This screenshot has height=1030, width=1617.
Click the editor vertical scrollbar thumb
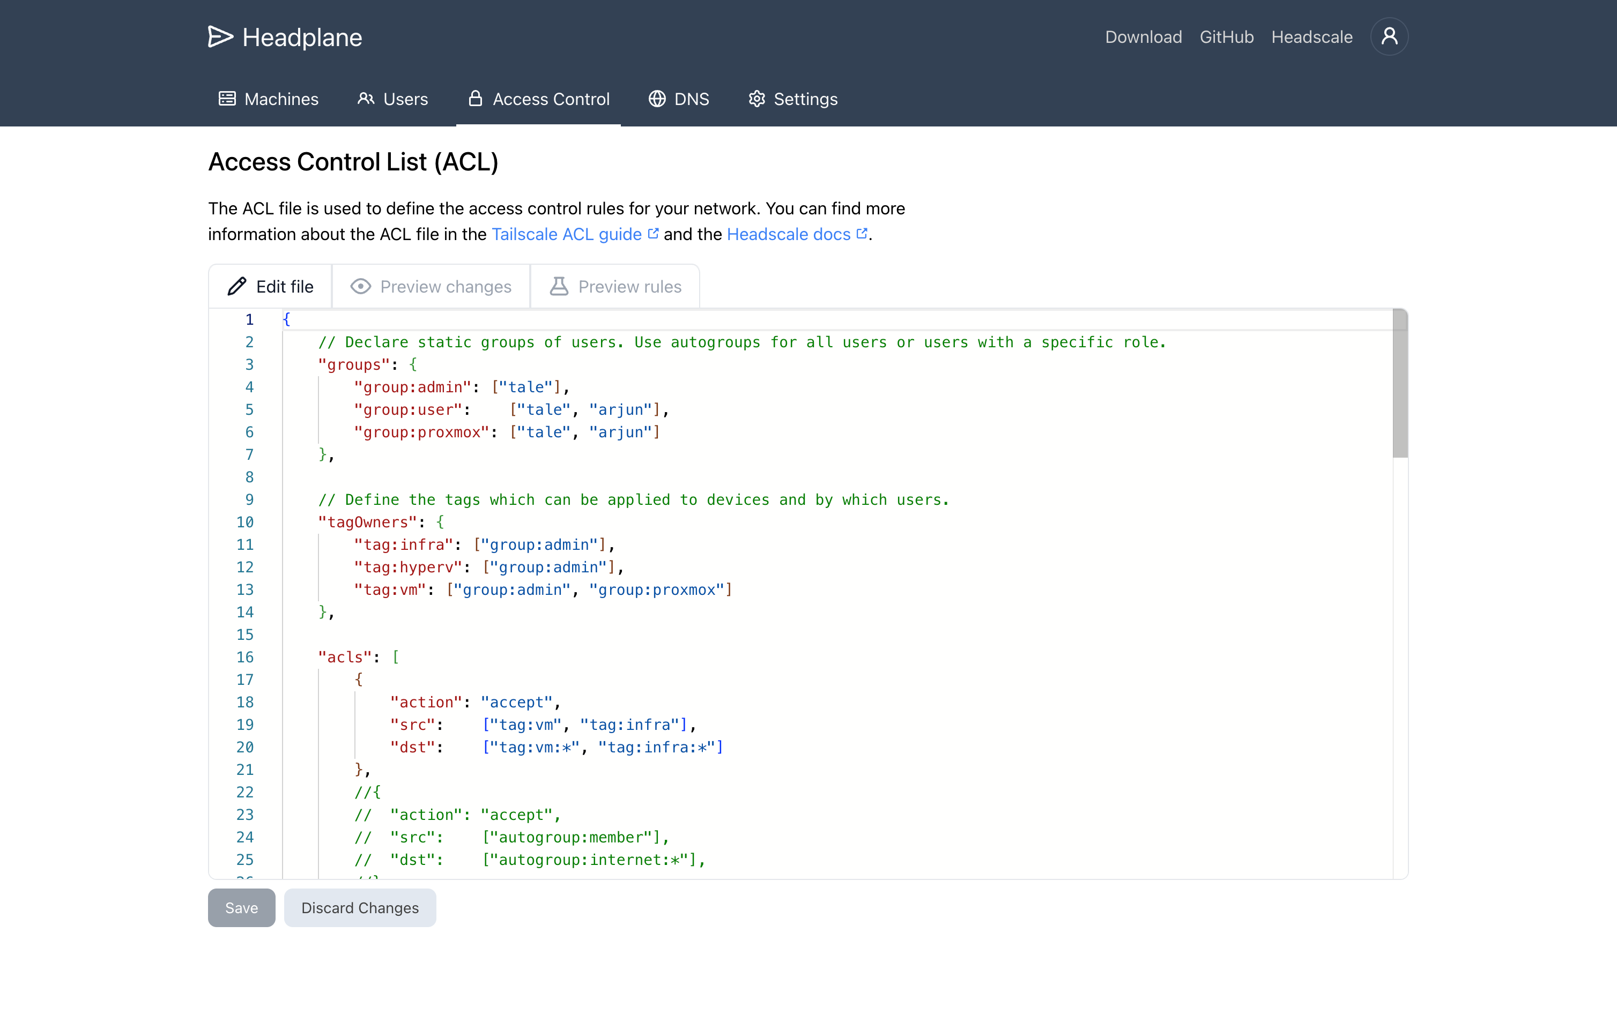(x=1400, y=383)
